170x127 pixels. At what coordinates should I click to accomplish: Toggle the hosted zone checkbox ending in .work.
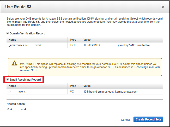(8, 109)
